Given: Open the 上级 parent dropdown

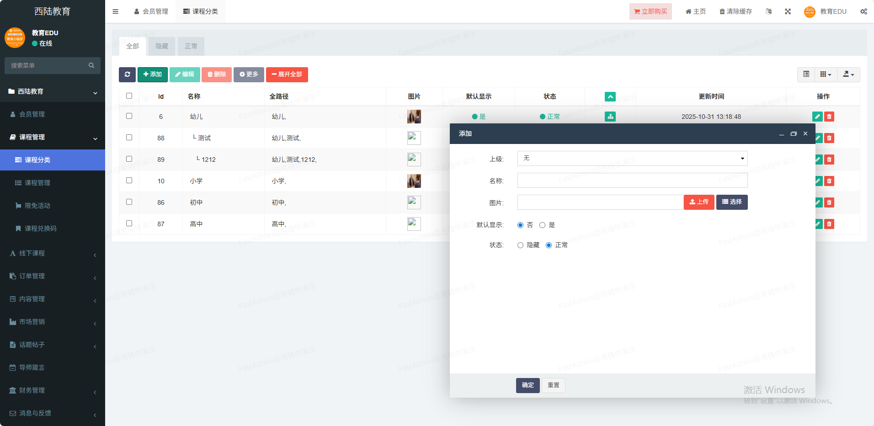Looking at the screenshot, I should tap(632, 159).
